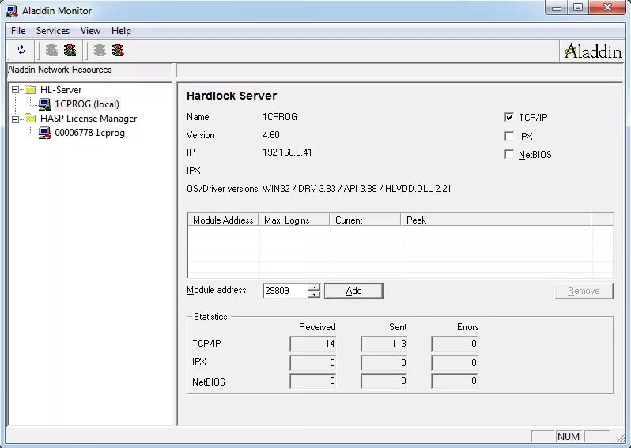
Task: Close the Aladdin Monitor window
Action: pyautogui.click(x=607, y=8)
